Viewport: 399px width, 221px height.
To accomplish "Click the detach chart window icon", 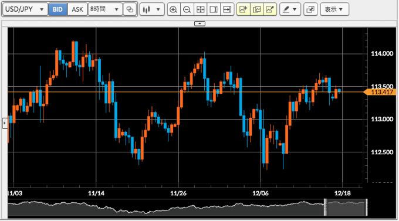I will (310, 9).
